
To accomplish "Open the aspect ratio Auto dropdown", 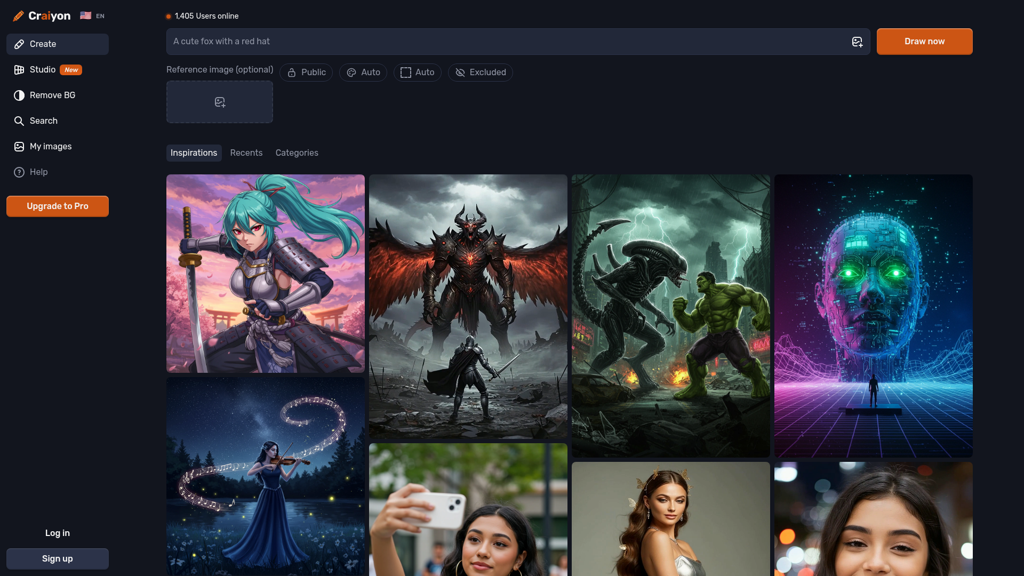I will point(418,73).
